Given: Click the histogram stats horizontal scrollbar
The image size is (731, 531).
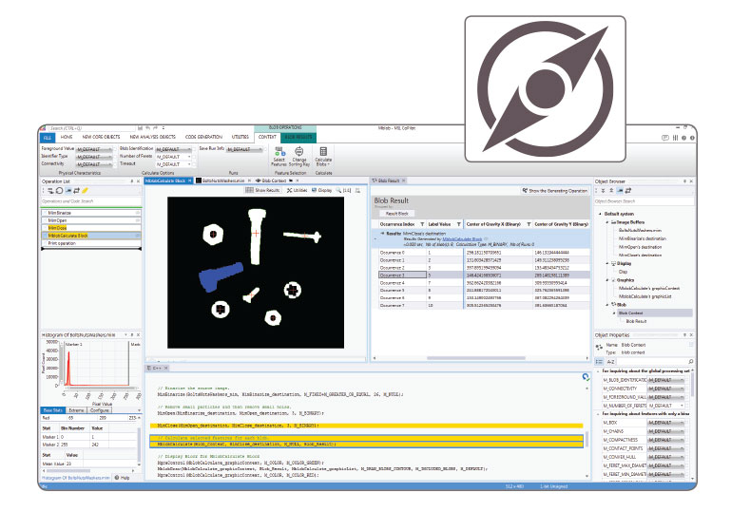Looking at the screenshot, I should (x=67, y=470).
